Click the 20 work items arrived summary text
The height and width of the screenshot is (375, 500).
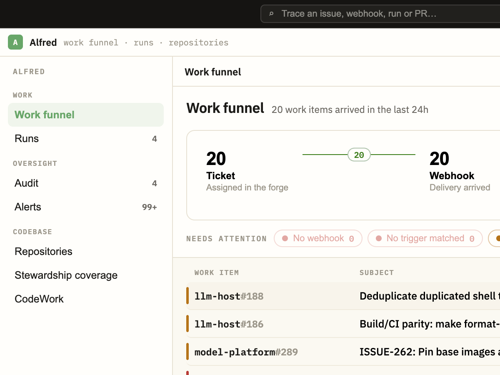coord(350,110)
